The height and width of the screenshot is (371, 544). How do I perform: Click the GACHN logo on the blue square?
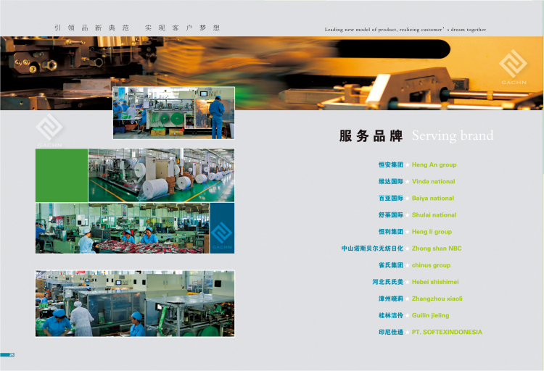point(222,235)
